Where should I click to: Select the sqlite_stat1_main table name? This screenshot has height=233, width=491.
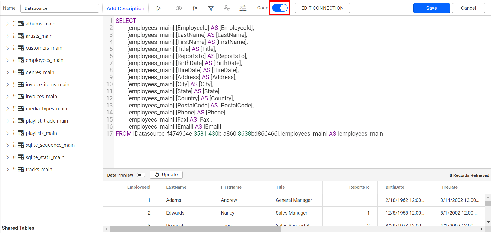[45, 157]
